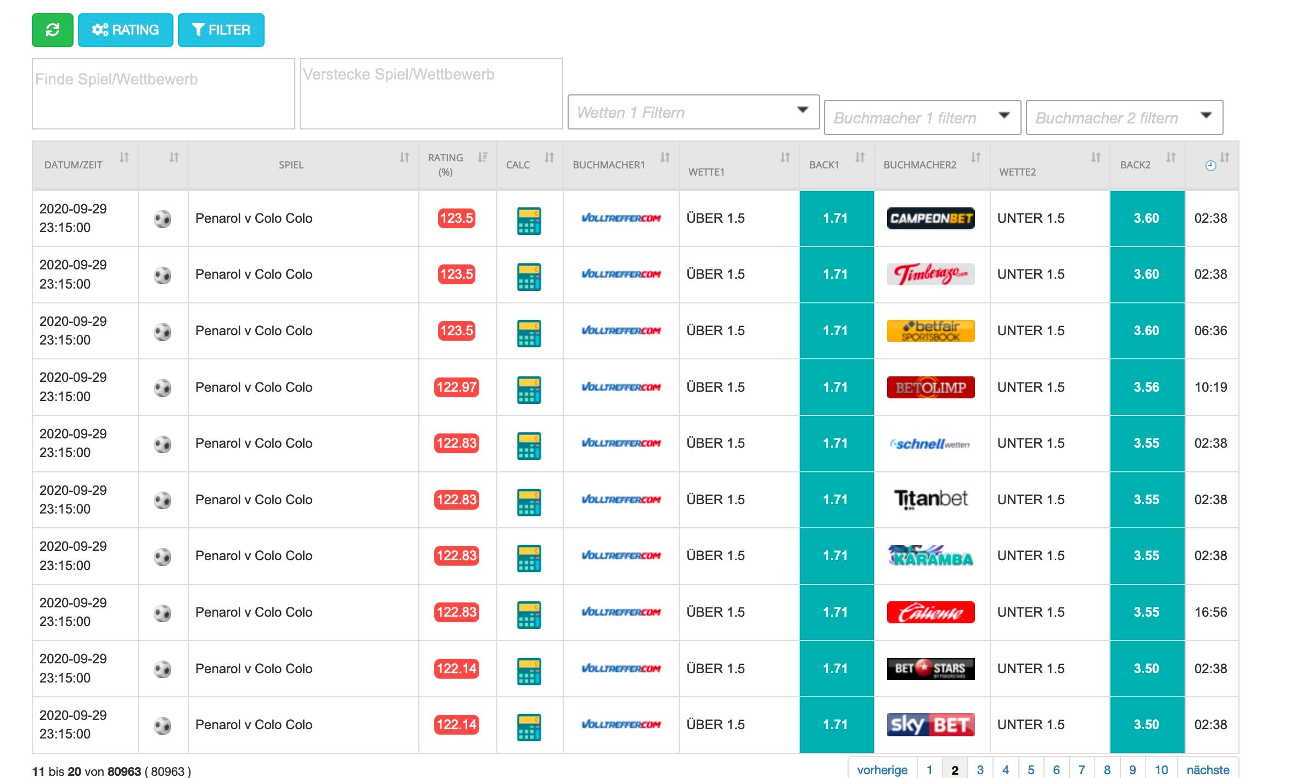This screenshot has height=778, width=1290.
Task: Go to pagination page 4
Action: [x=1006, y=770]
